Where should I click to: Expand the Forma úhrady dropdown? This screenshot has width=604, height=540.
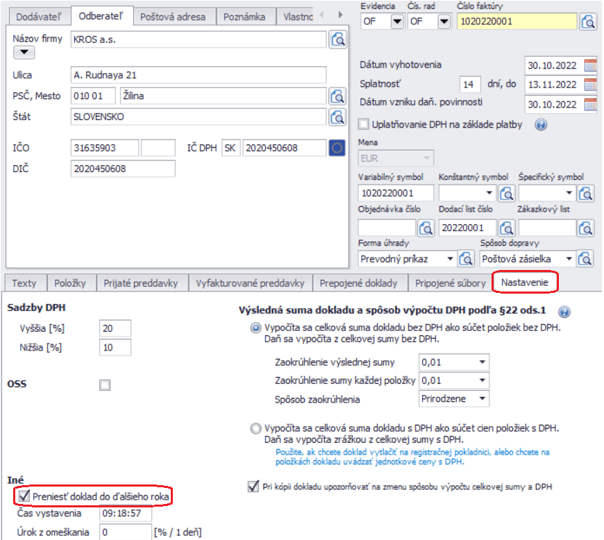coord(449,259)
